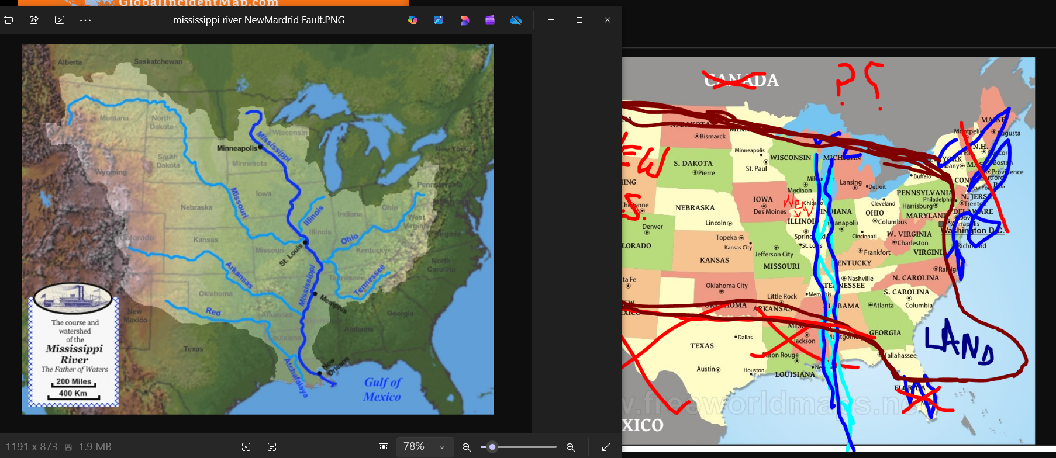This screenshot has width=1056, height=458.
Task: Maximize the Photos window
Action: pos(579,20)
